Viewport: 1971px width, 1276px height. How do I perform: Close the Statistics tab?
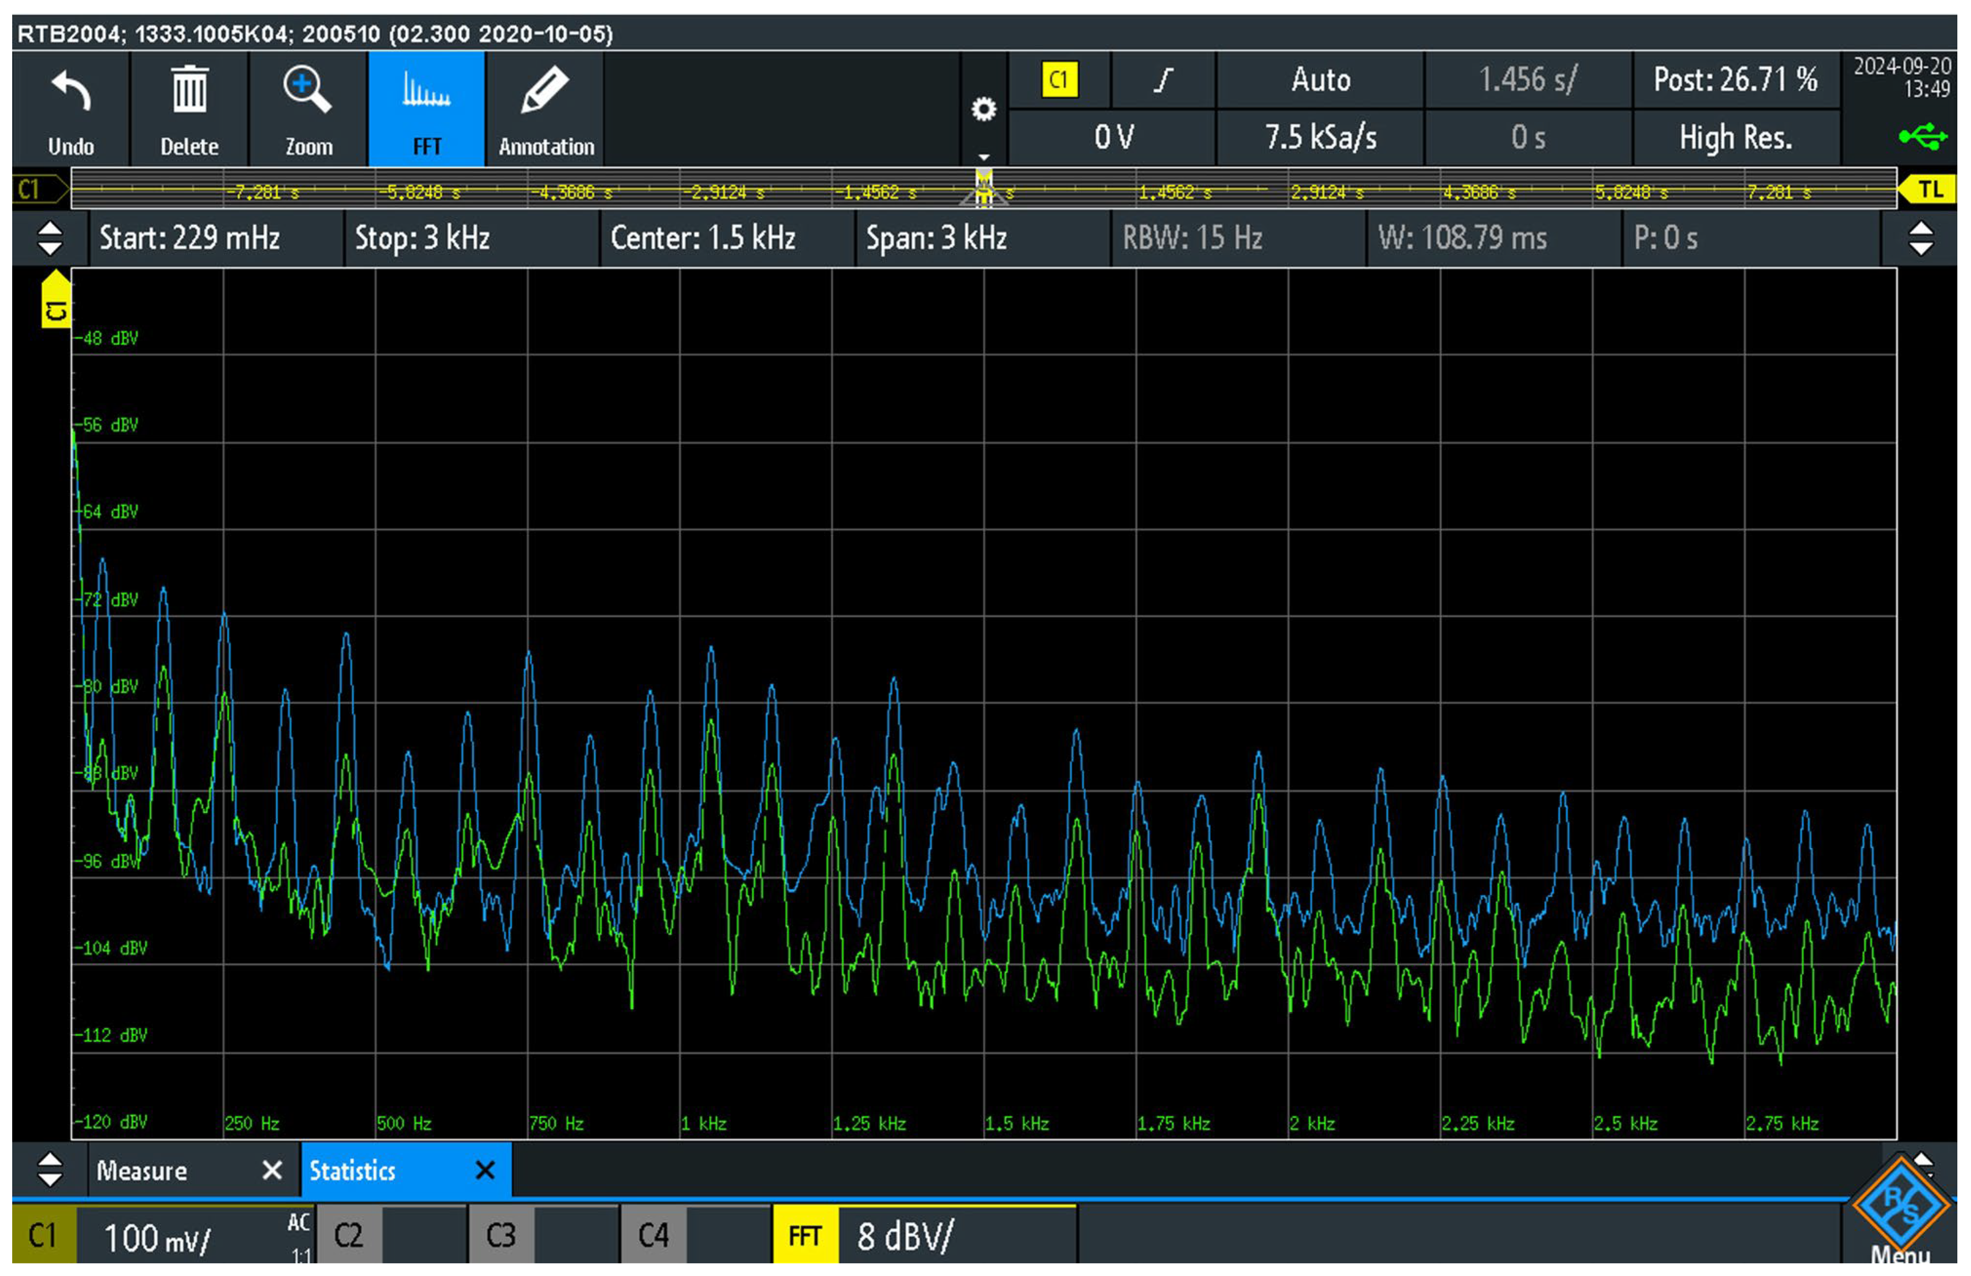pyautogui.click(x=485, y=1171)
